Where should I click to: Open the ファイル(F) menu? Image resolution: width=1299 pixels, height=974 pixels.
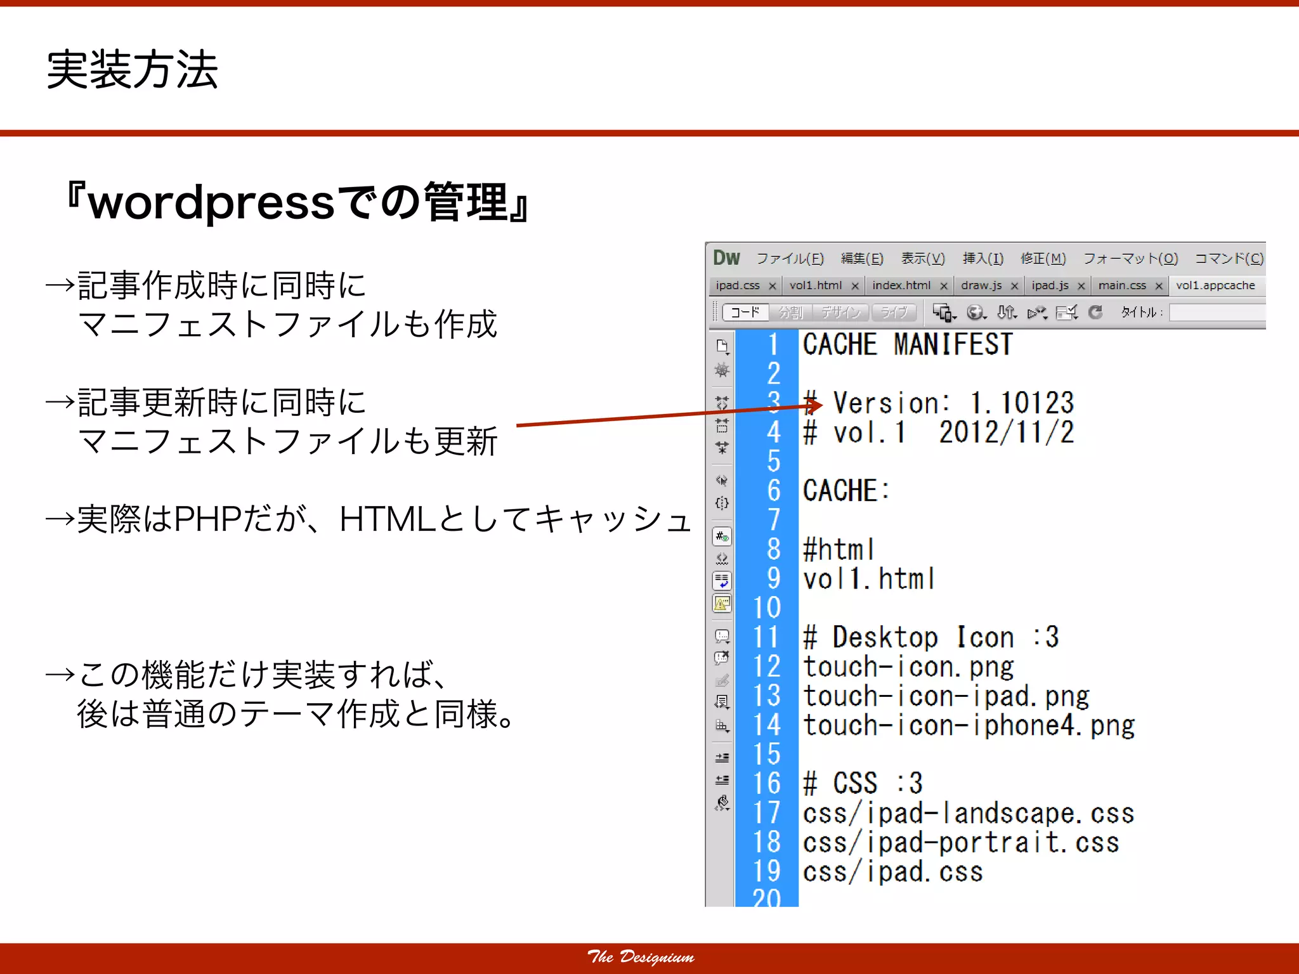pyautogui.click(x=790, y=258)
